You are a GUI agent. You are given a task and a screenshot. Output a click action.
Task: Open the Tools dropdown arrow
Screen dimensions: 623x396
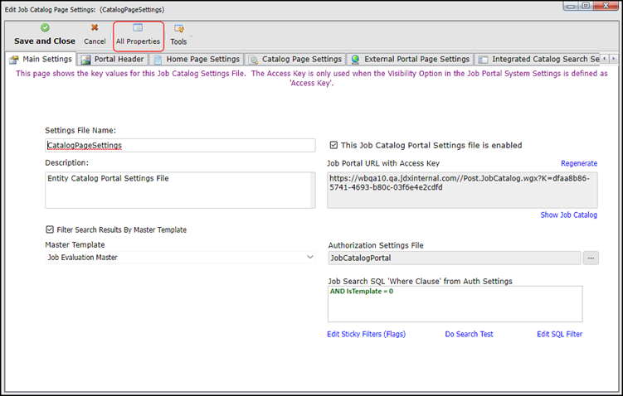point(191,36)
